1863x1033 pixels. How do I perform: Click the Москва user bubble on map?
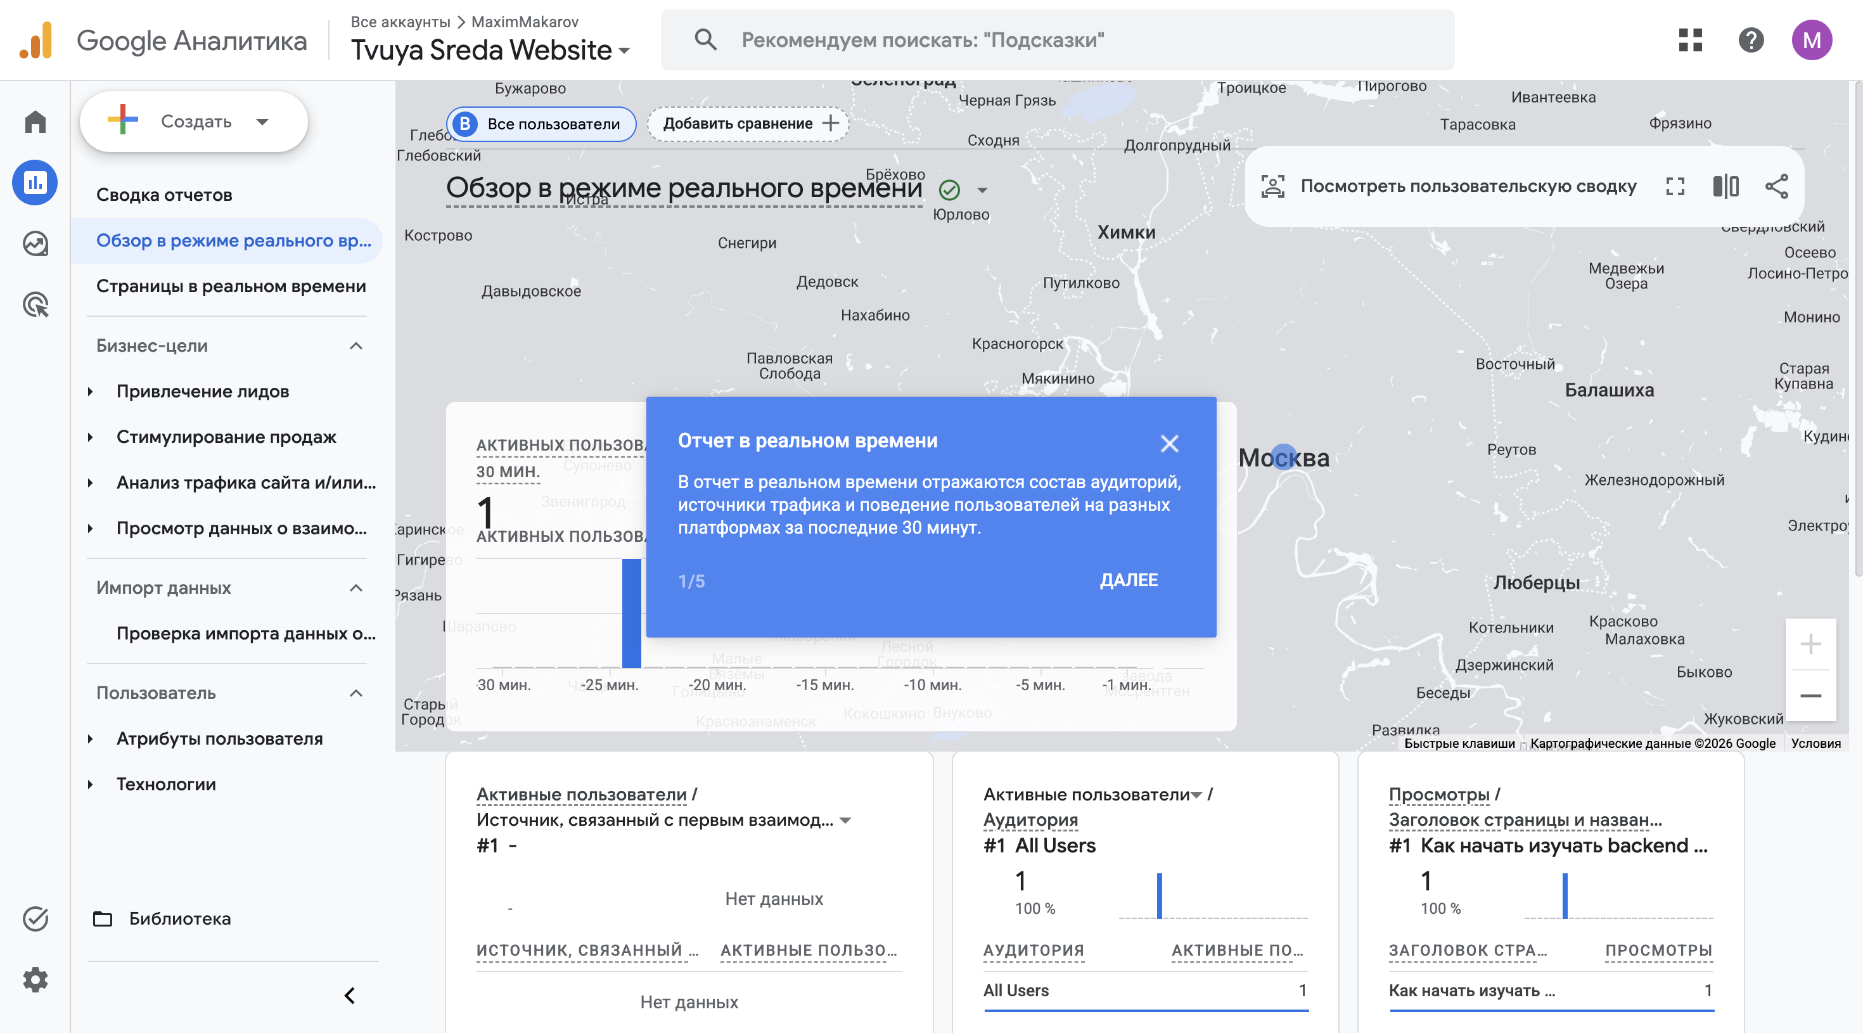[1284, 457]
